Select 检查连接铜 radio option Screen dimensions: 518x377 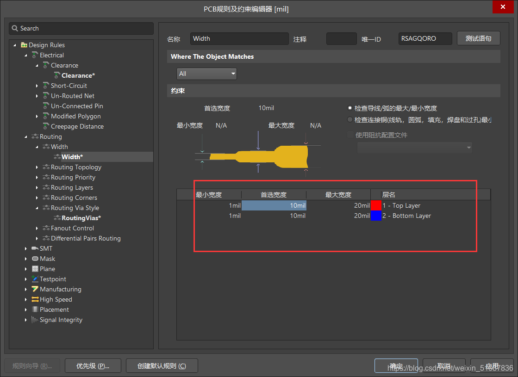click(x=350, y=120)
